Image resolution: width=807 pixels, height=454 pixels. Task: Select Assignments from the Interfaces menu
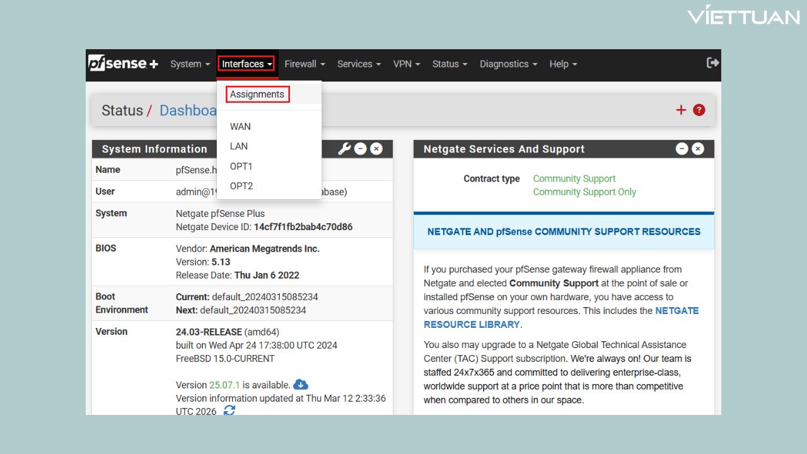pyautogui.click(x=257, y=95)
